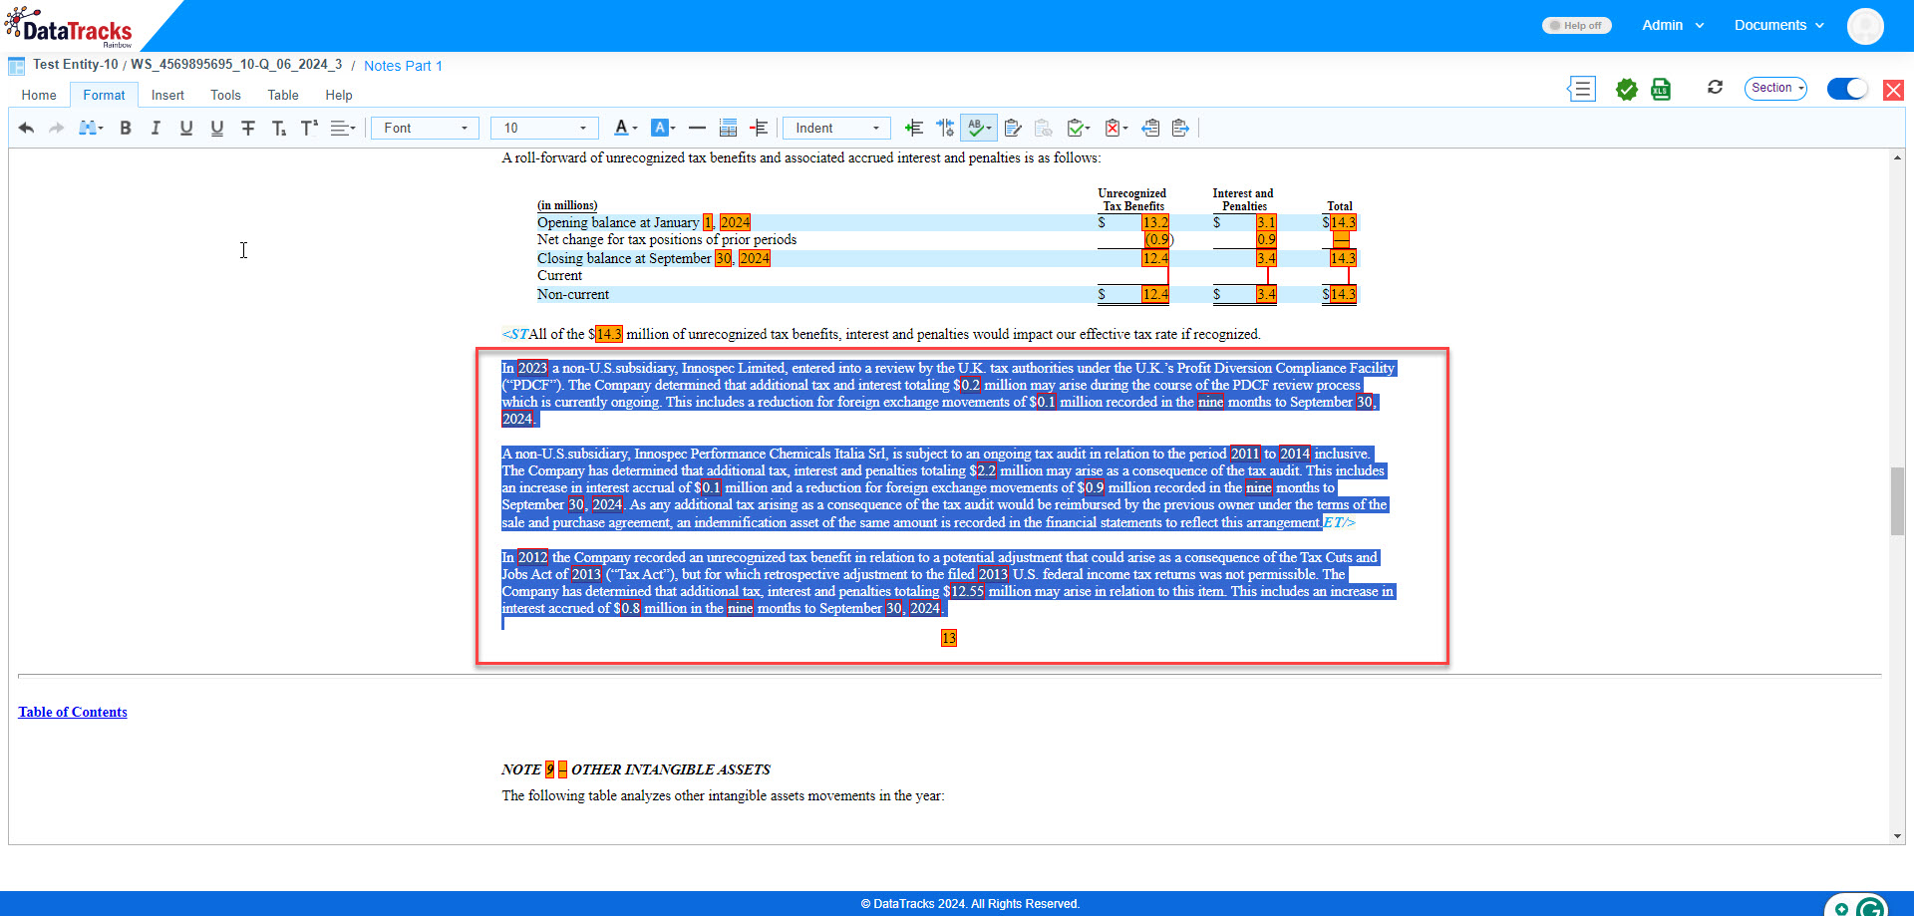Open the Help tab
The width and height of the screenshot is (1914, 916).
click(x=339, y=95)
